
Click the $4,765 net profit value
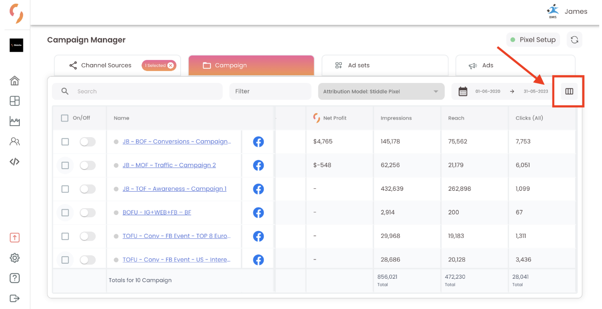(x=323, y=142)
